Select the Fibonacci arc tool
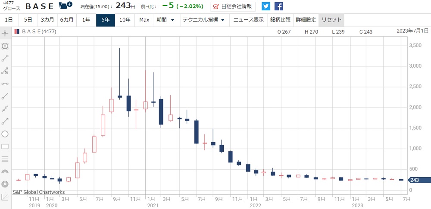Viewport: 431px width, 209px height. click(5, 172)
